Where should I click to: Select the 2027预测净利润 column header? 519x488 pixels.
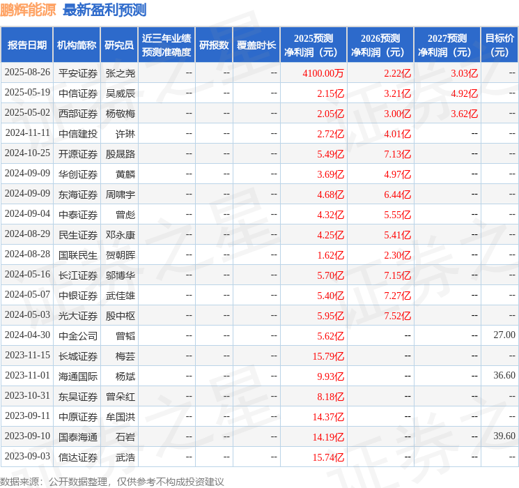pos(447,45)
